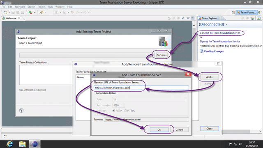Select the HTTP protocol radio button
The image size is (263, 148).
114,111
